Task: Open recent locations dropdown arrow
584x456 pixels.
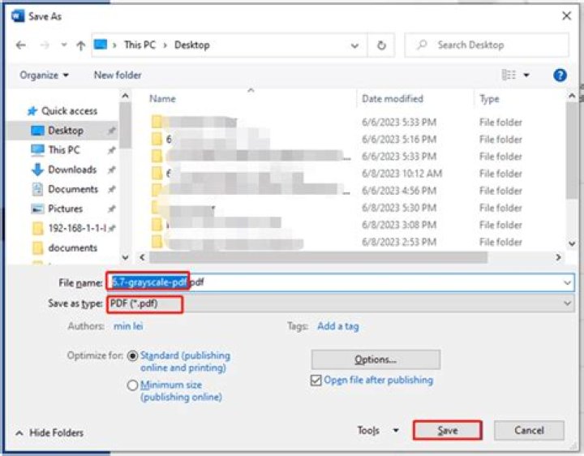Action: (x=64, y=45)
